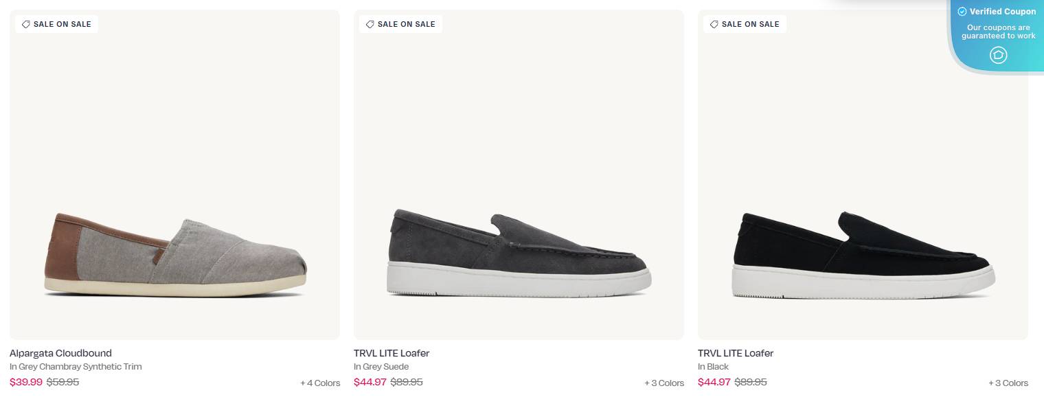Click the SALE ON SALE badge on the black loafer card
Viewport: 1044px width, 406px height.
coord(745,24)
